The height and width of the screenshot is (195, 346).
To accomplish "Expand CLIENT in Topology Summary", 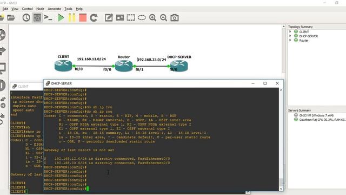I will pos(290,31).
